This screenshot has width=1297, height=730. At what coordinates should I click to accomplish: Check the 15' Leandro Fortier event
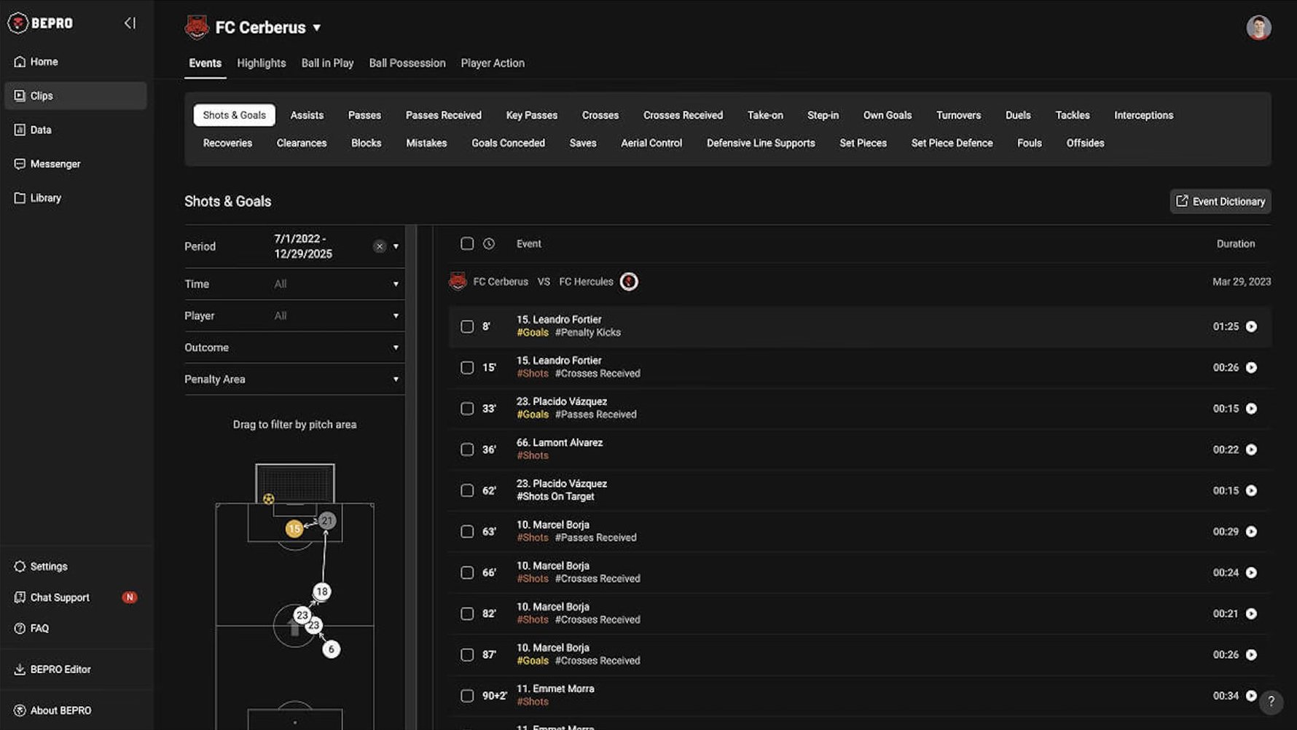pos(467,368)
